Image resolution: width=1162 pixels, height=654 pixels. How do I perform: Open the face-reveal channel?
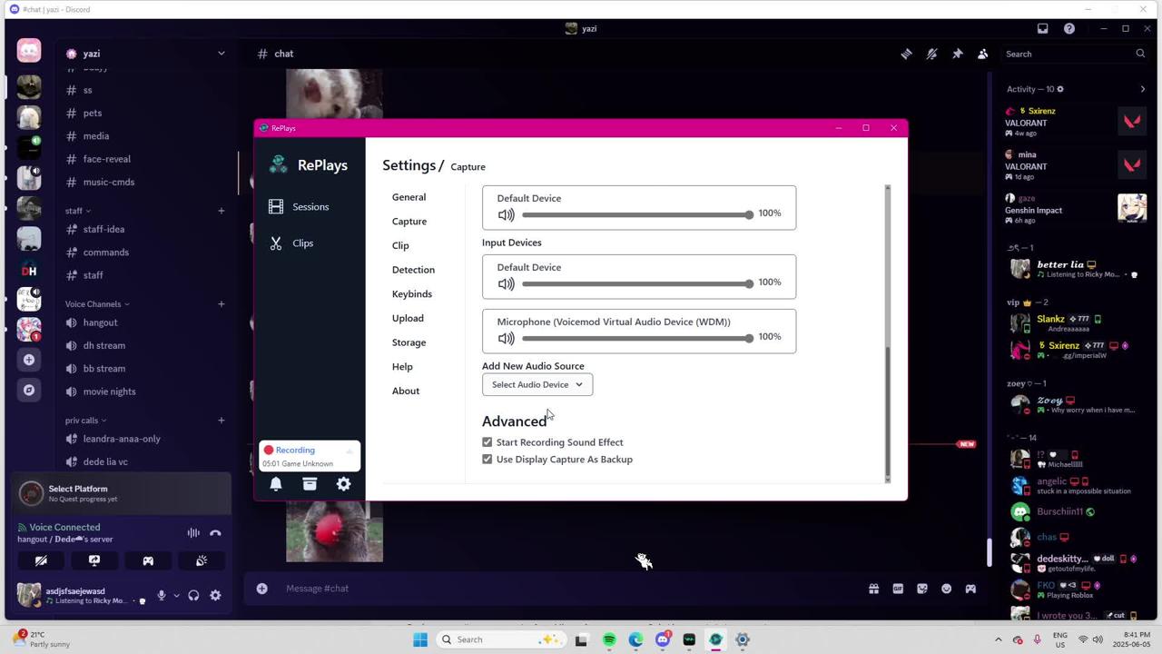[x=107, y=159]
